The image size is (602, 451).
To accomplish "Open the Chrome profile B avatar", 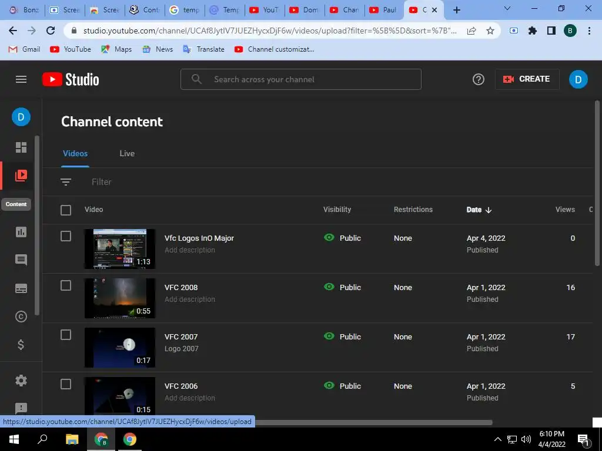I will pyautogui.click(x=570, y=31).
